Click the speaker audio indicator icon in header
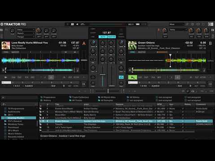 77,24
